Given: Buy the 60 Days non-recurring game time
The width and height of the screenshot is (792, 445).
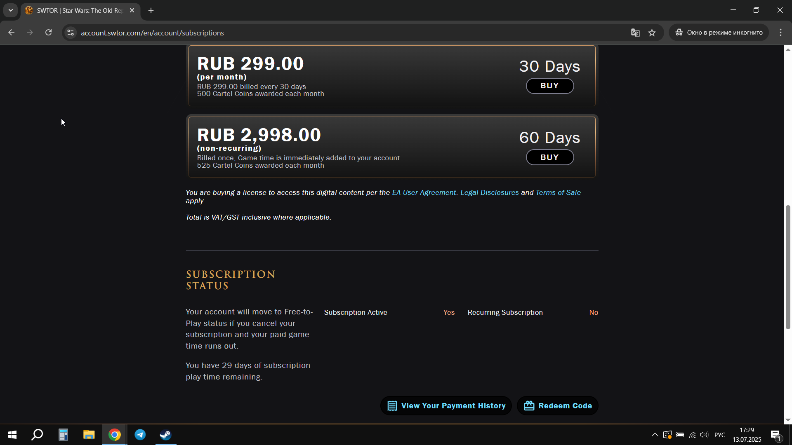Looking at the screenshot, I should pyautogui.click(x=549, y=157).
